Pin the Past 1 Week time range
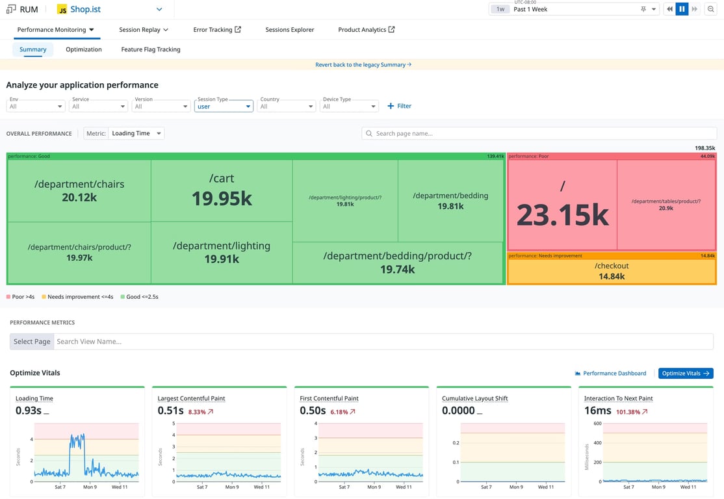724x499 pixels. pyautogui.click(x=643, y=9)
